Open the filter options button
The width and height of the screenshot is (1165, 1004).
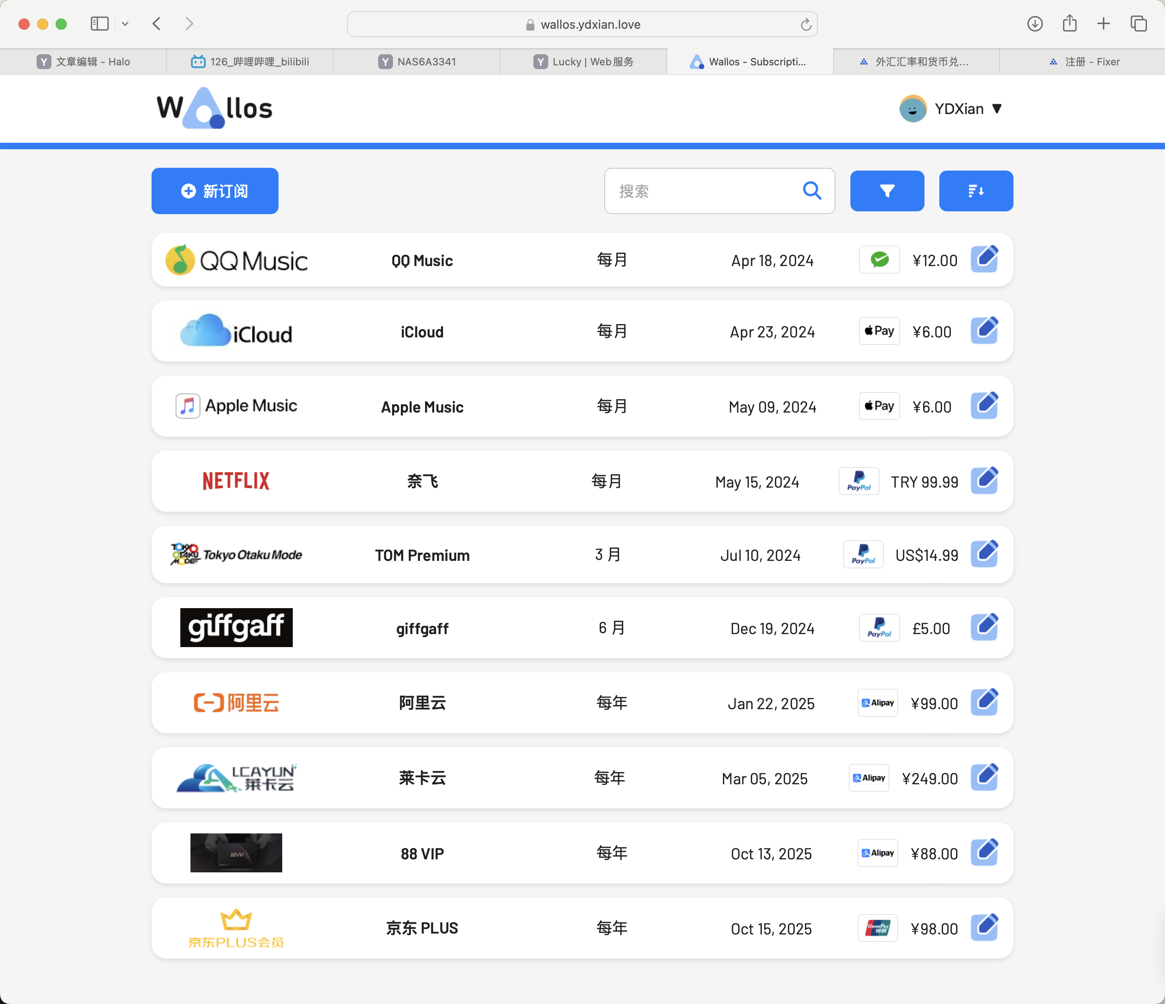pos(886,191)
